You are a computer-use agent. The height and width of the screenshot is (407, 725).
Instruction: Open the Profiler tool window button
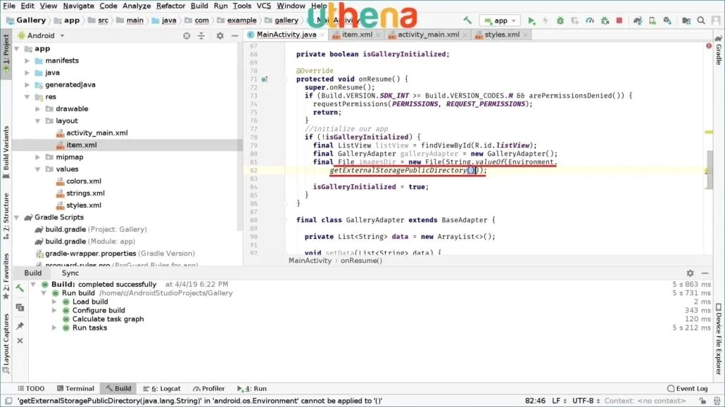[209, 389]
